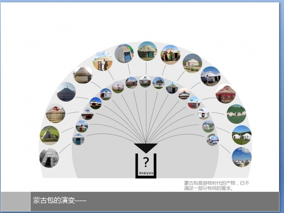This screenshot has width=284, height=213.
Task: Click the black-and-white thatched hut photo
Action: point(49,158)
